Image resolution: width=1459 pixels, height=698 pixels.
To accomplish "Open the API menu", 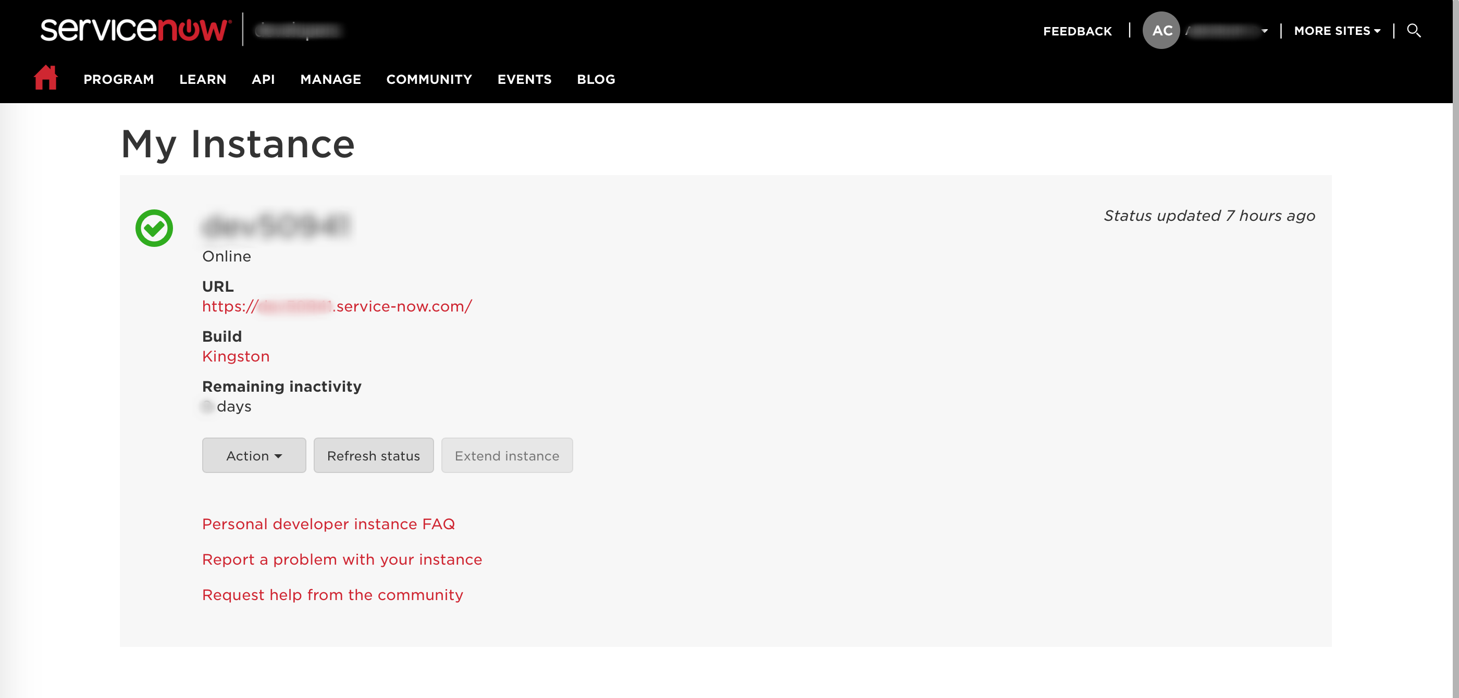I will tap(263, 79).
